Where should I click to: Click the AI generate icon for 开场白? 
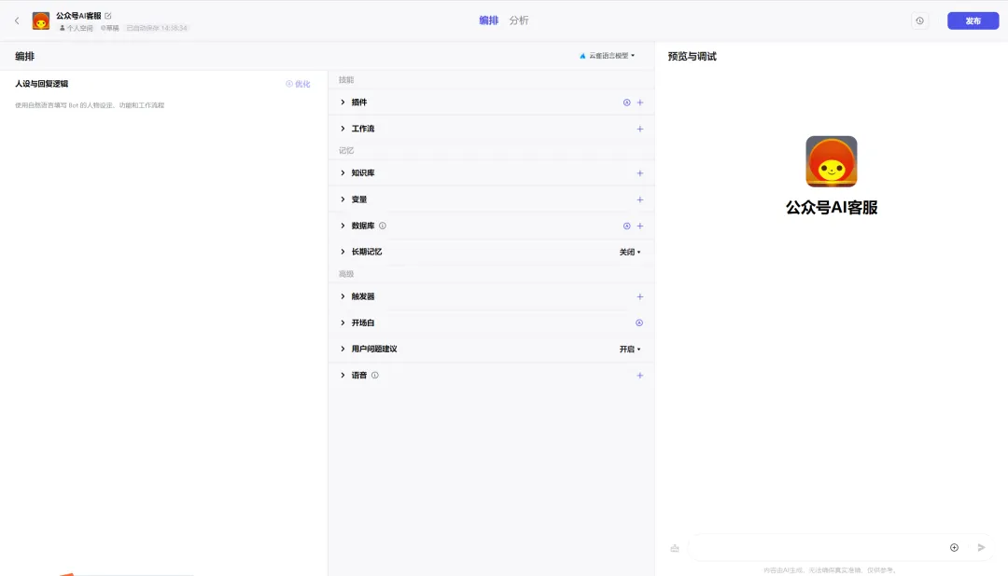click(x=639, y=322)
